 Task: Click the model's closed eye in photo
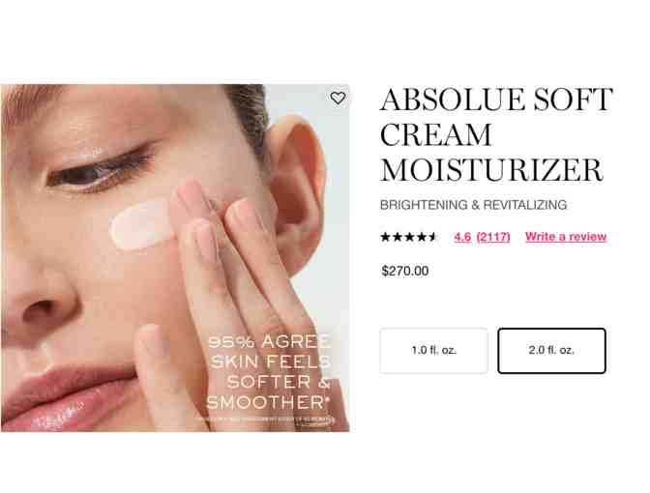tap(102, 170)
